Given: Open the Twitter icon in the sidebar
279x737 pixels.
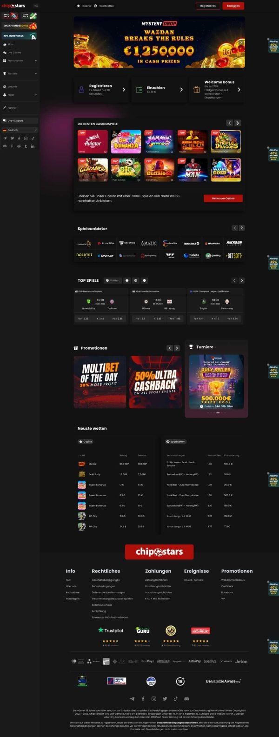Looking at the screenshot, I should click(12, 138).
